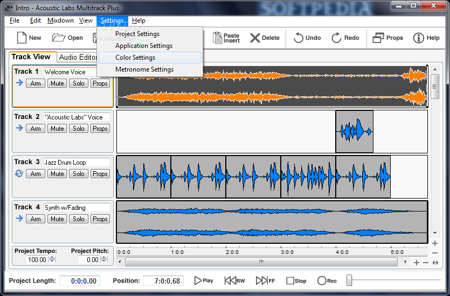Viewport: 450px width, 296px height.
Task: Click the Project Tempo value field
Action: [37, 259]
